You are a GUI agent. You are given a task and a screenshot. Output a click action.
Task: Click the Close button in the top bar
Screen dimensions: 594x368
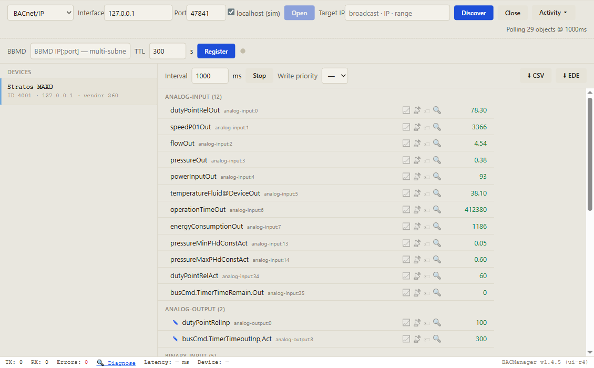click(513, 13)
